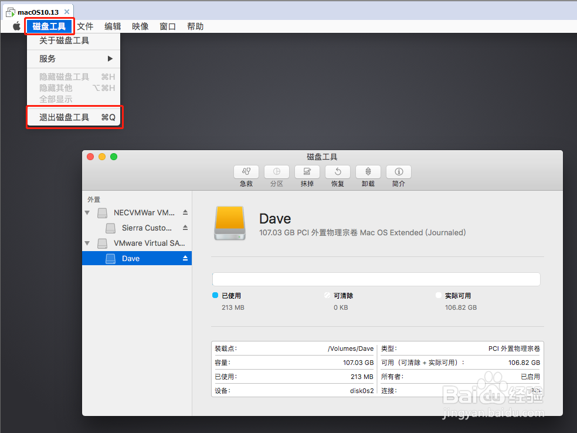Screen dimensions: 577x433
Task: Click the 107.03 GB capacity value
Action: (358, 363)
